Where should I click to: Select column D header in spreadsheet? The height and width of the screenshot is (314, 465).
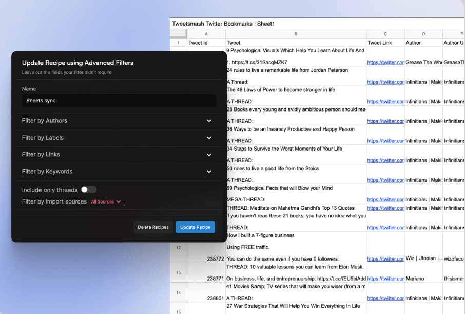[x=423, y=34]
